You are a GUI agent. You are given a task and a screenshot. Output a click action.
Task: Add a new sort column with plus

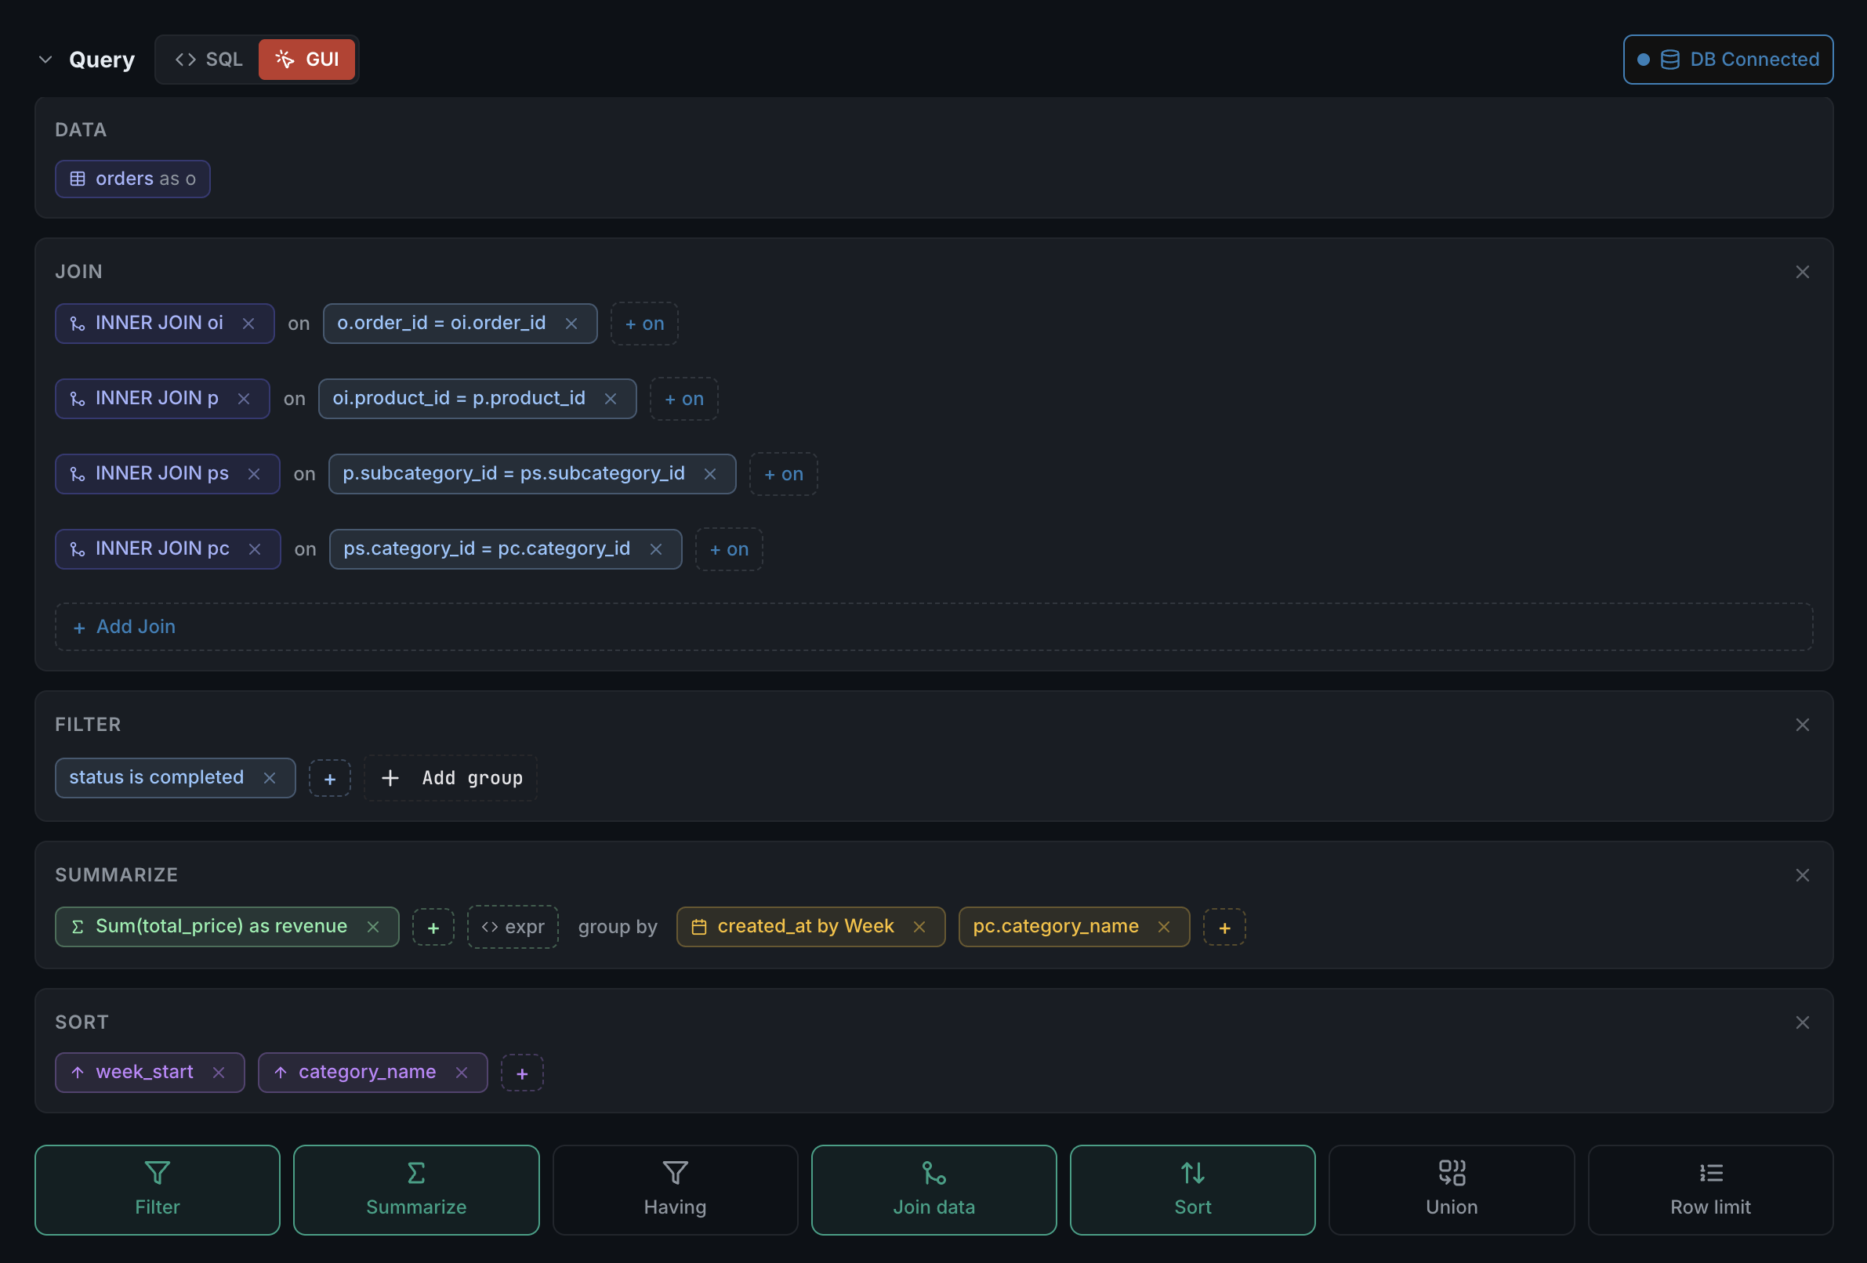tap(522, 1073)
